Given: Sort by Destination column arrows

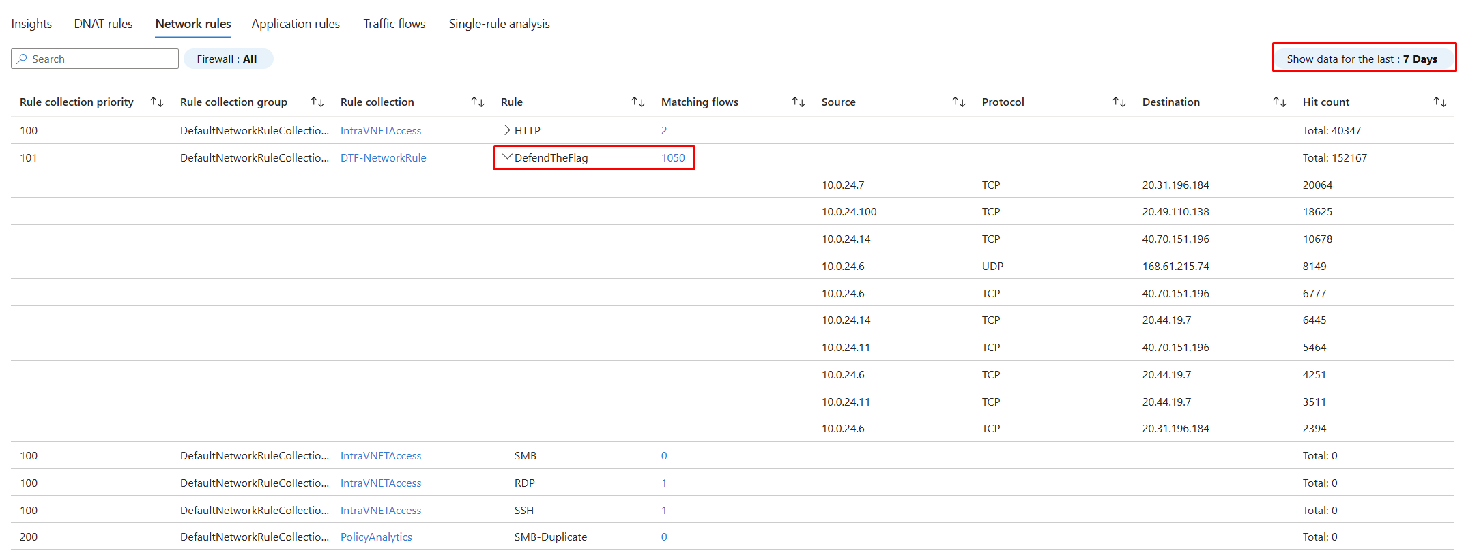Looking at the screenshot, I should click(1280, 102).
